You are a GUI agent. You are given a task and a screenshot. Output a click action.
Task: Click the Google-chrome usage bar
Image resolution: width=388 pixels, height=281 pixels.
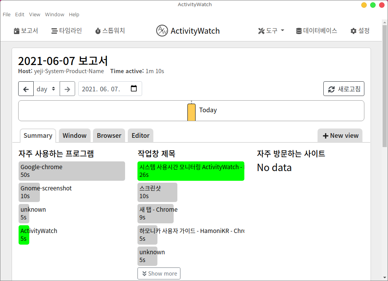[x=72, y=171]
